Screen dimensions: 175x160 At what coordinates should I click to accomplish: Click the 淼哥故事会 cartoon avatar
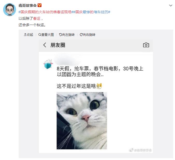[10, 10]
